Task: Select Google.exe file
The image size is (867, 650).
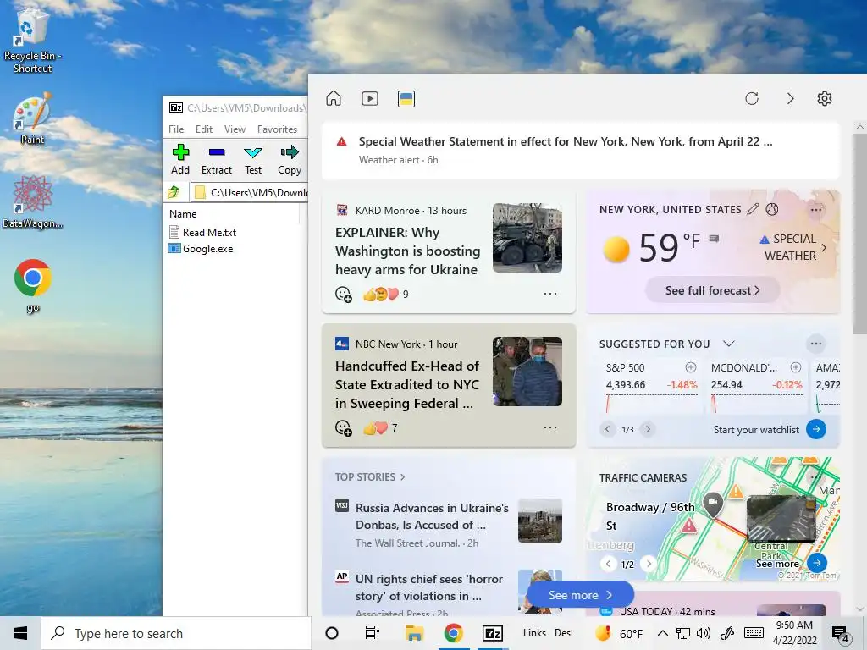Action: (x=201, y=249)
